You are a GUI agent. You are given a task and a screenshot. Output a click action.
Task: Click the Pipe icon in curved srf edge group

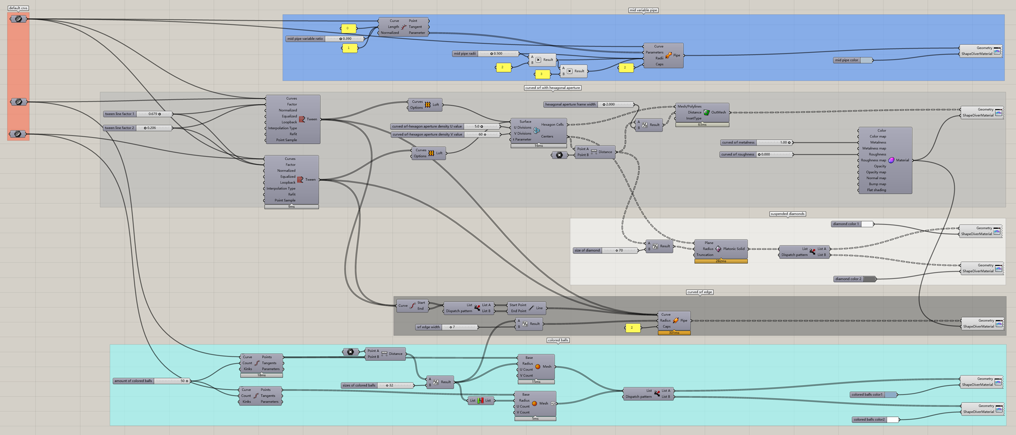point(676,321)
